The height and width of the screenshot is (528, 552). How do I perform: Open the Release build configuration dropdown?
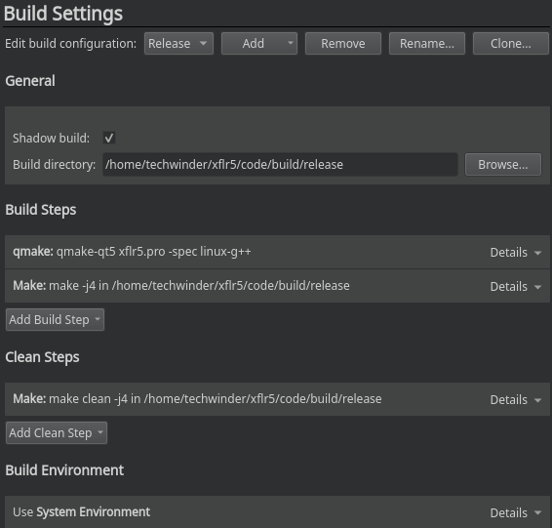[x=178, y=44]
